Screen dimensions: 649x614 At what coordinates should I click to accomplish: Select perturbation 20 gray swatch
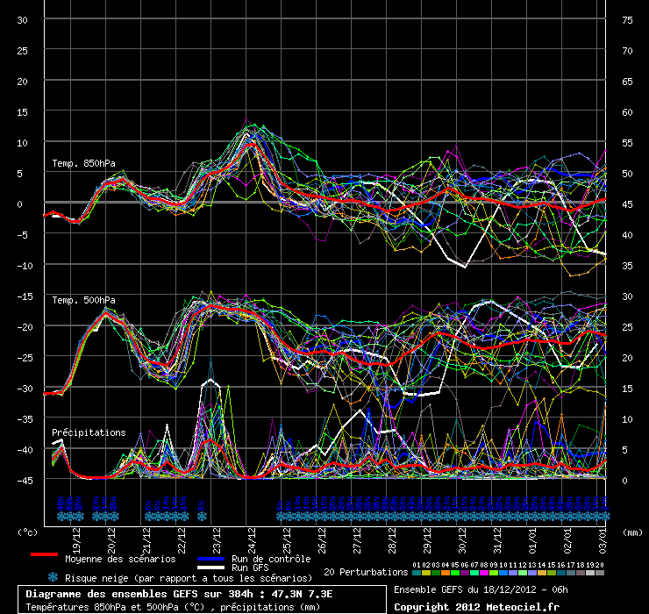(x=600, y=572)
